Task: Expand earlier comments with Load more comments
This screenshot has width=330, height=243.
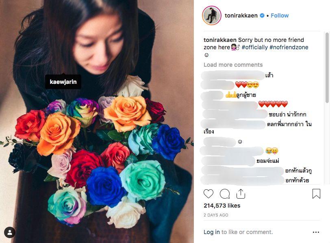Action: 233,65
